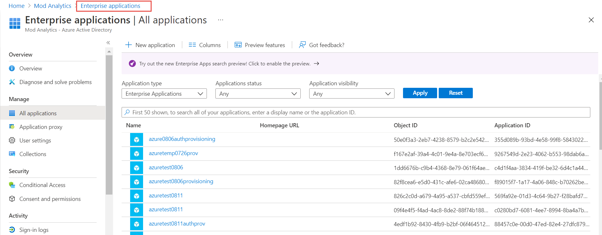The image size is (602, 235).
Task: Click the arrow at end of preview banner
Action: pos(316,63)
